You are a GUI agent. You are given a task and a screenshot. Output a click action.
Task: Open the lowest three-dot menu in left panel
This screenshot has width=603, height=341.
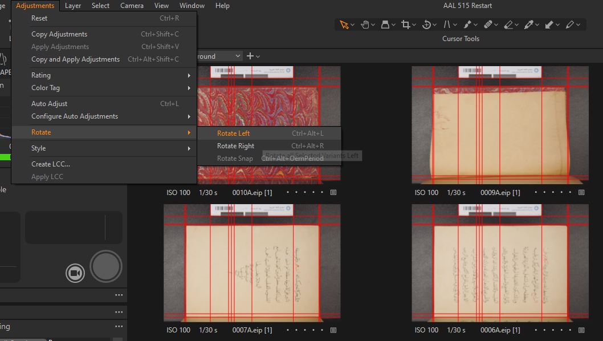coord(119,326)
